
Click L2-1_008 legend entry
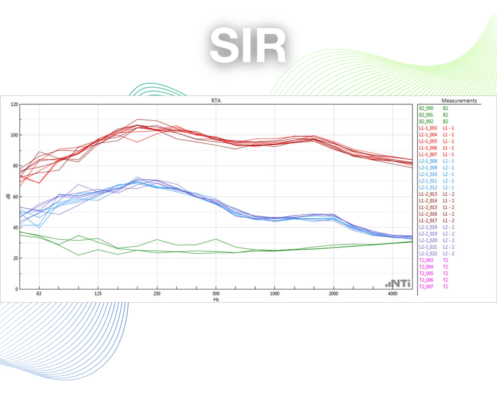tap(428, 161)
